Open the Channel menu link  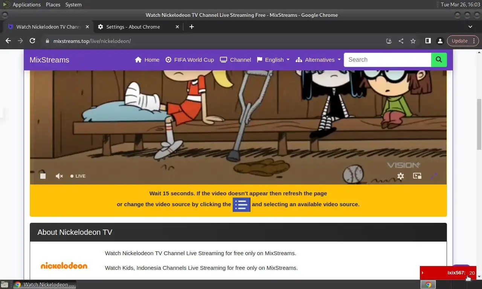[236, 60]
